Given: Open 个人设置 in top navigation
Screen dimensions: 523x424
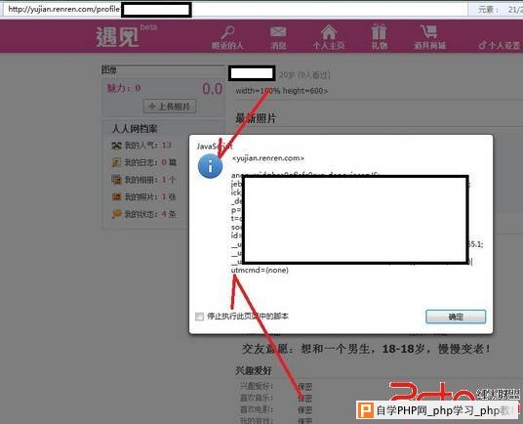Looking at the screenshot, I should click(500, 45).
